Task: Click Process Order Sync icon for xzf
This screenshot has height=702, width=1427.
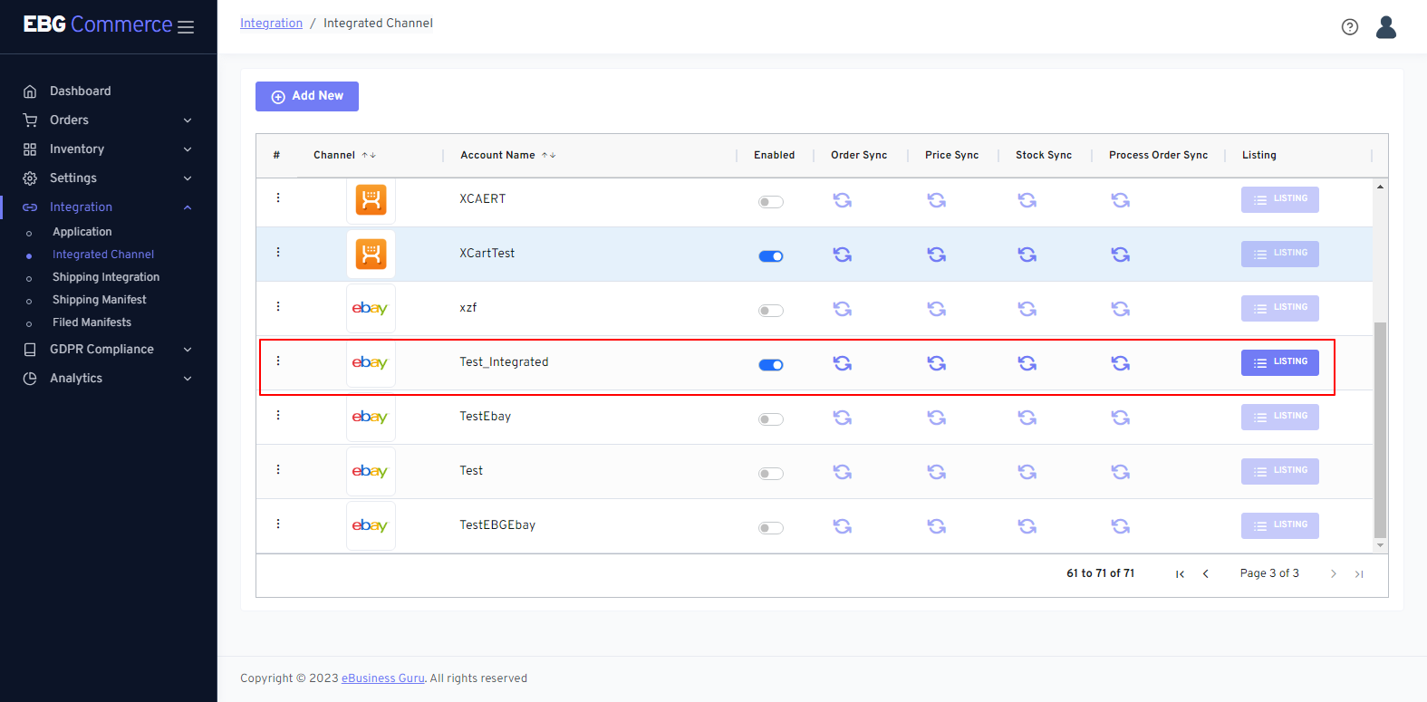Action: (1120, 309)
